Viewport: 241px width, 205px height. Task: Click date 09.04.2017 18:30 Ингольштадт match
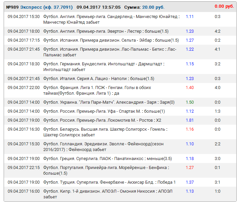(24, 64)
